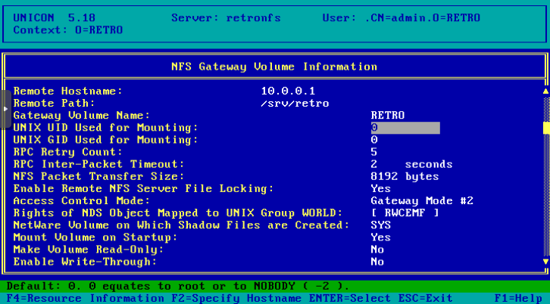
Task: Click the UNIX UID Used for Mounting label
Action: pos(106,128)
